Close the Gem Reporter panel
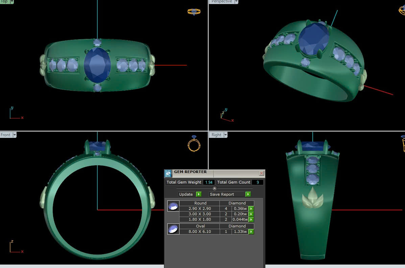The height and width of the screenshot is (268, 405). (x=261, y=173)
